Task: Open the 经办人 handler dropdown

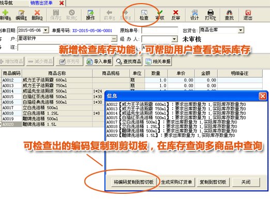Action: click(174, 39)
